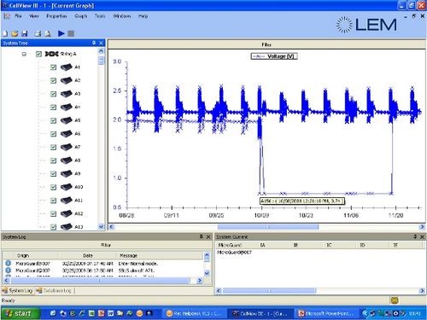This screenshot has width=427, height=320.
Task: Click System Tree scrollbar down arrow
Action: point(101,226)
